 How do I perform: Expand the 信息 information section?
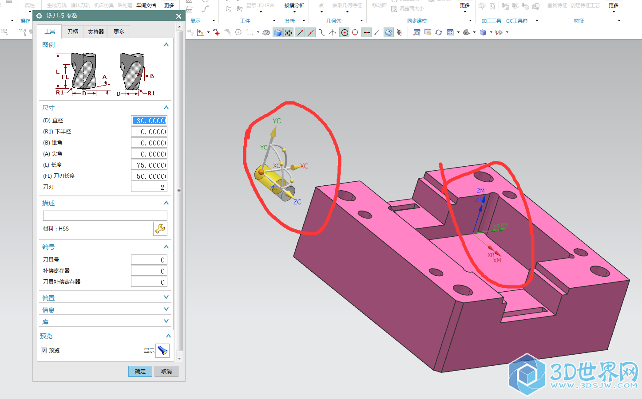point(166,309)
